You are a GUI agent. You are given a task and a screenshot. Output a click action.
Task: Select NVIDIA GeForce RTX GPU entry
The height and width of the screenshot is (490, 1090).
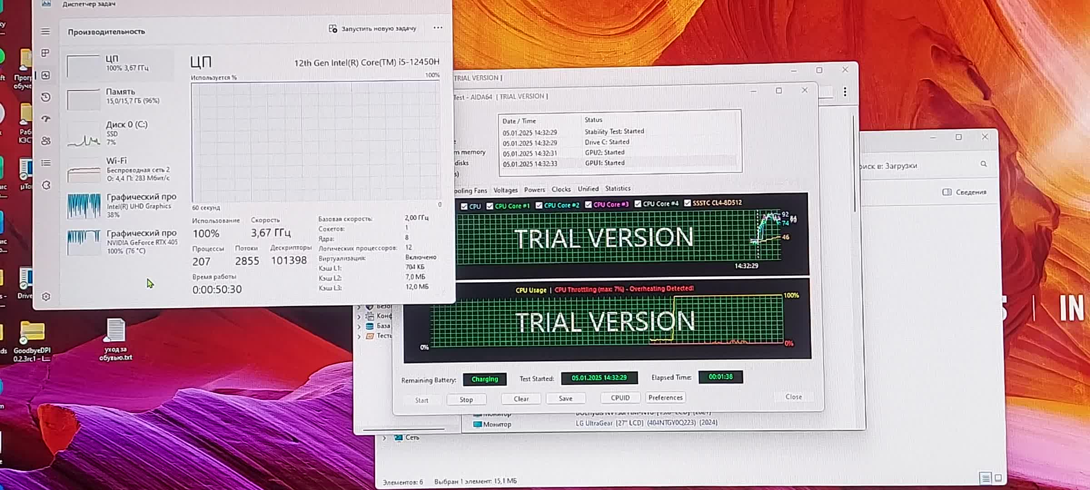coord(122,242)
